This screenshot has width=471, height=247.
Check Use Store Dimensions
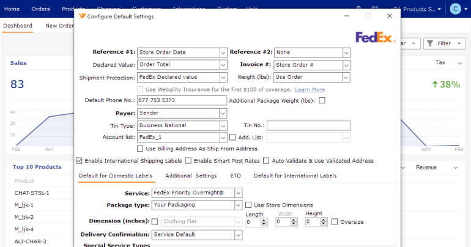point(248,205)
